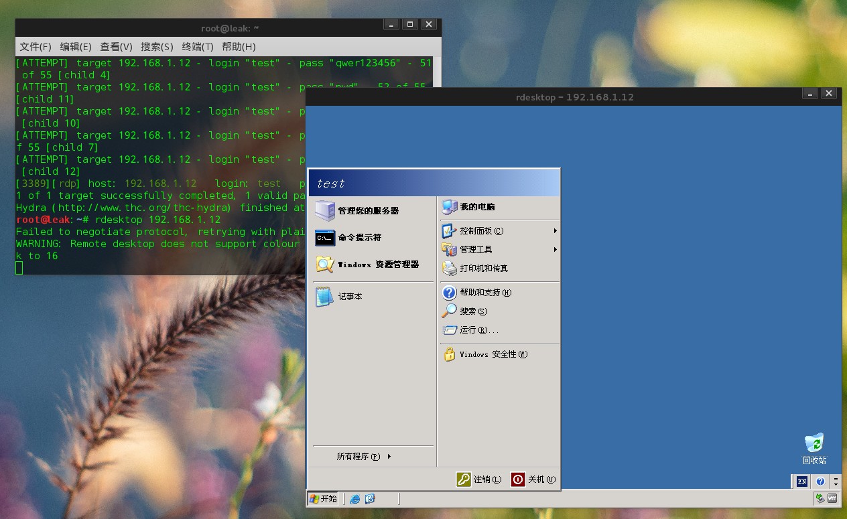
Task: Click the Shut Down (关机) button
Action: 533,479
